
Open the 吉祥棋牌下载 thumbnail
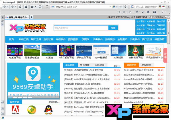[x=136, y=52]
